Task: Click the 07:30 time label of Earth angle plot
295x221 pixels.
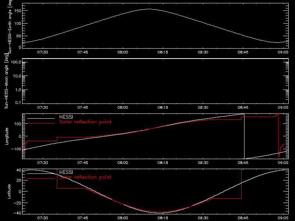Action: pos(42,52)
